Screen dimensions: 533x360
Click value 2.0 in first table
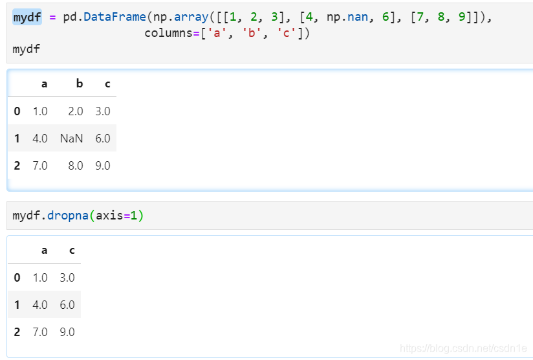[x=76, y=111]
